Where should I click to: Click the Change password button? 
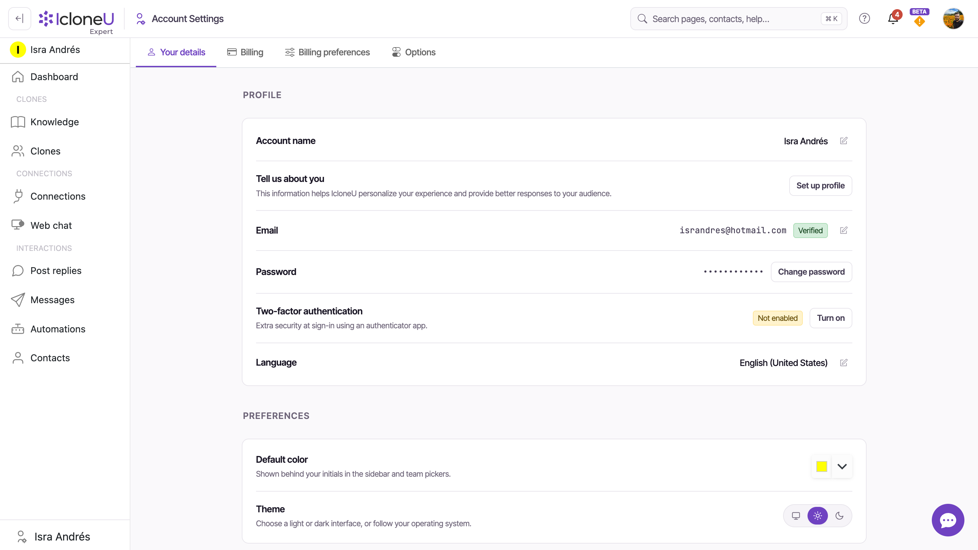(x=811, y=272)
